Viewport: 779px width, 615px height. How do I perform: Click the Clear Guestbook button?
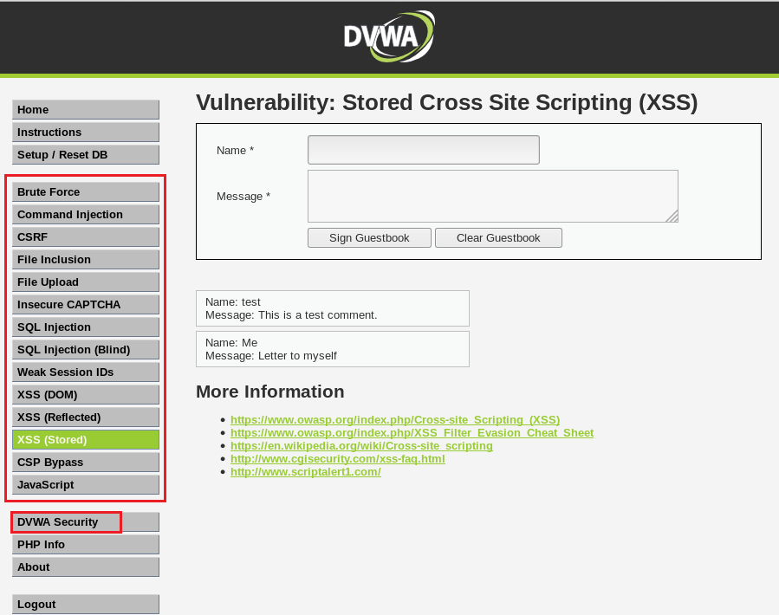click(498, 238)
